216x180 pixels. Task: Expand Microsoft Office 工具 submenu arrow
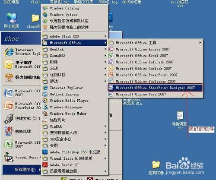[200, 43]
